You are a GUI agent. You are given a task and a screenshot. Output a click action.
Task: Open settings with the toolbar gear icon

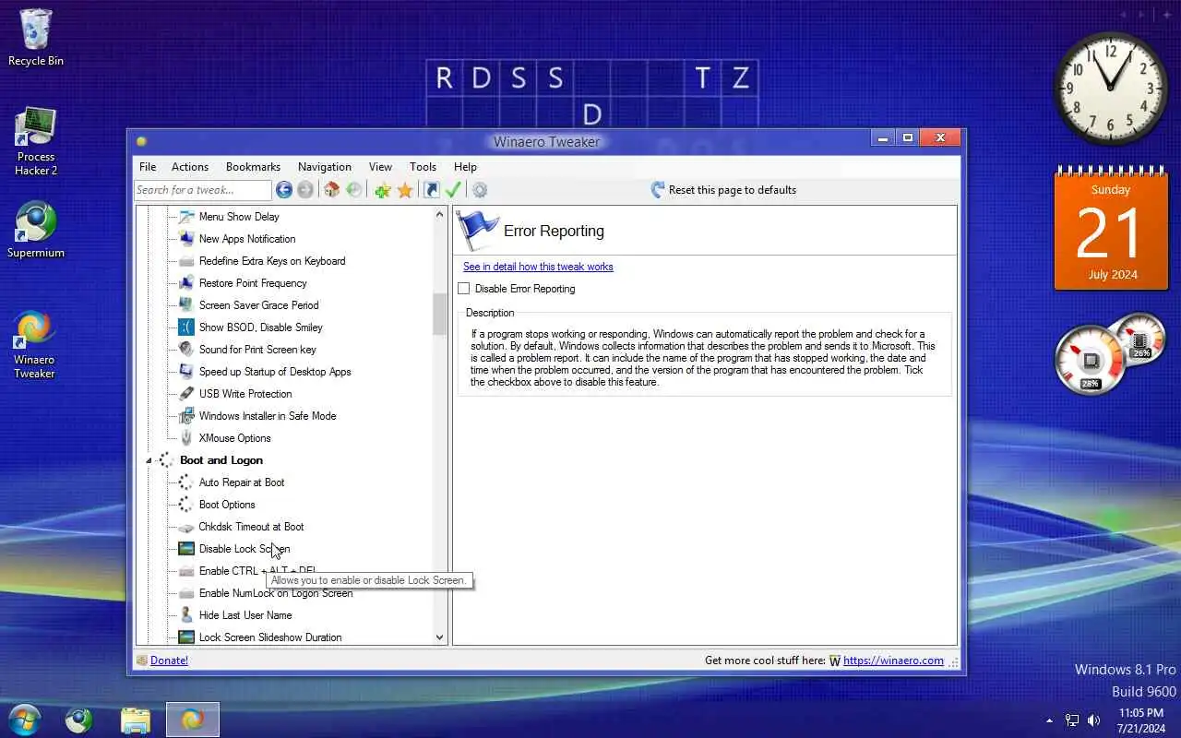tap(480, 190)
